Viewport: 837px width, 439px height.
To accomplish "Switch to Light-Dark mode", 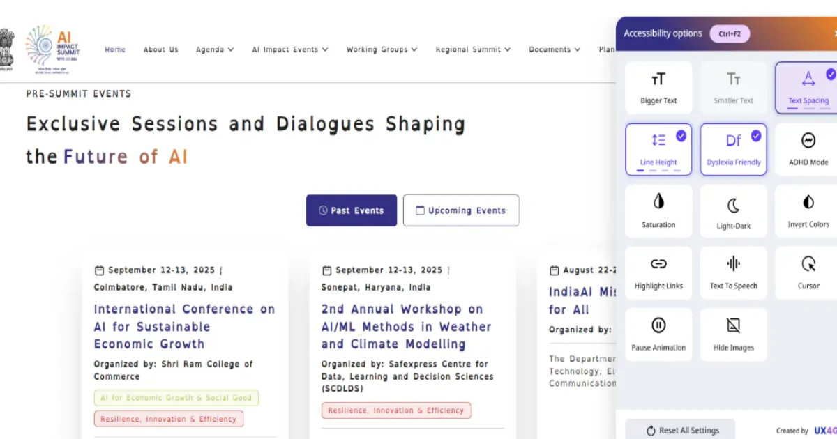I will (733, 210).
